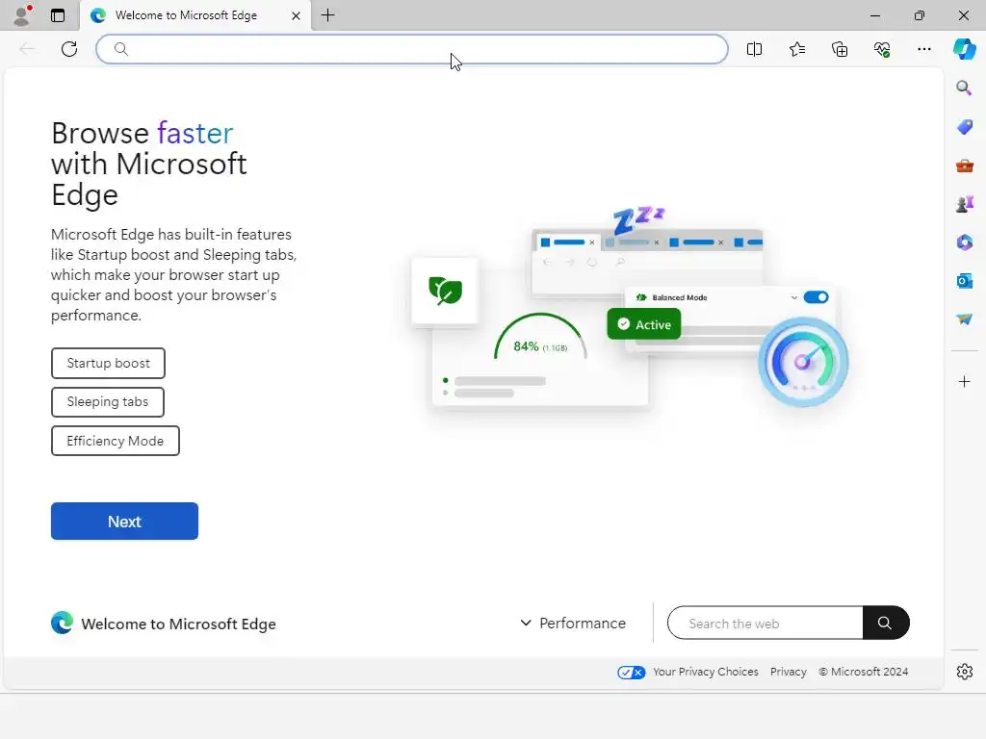This screenshot has height=739, width=986.
Task: Open the Privacy link
Action: 788,672
